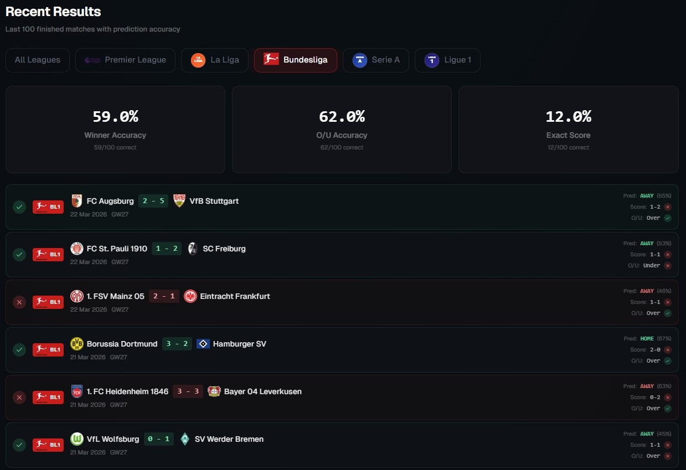The height and width of the screenshot is (470, 686).
Task: Click the SC Freiburg club crest
Action: point(193,249)
